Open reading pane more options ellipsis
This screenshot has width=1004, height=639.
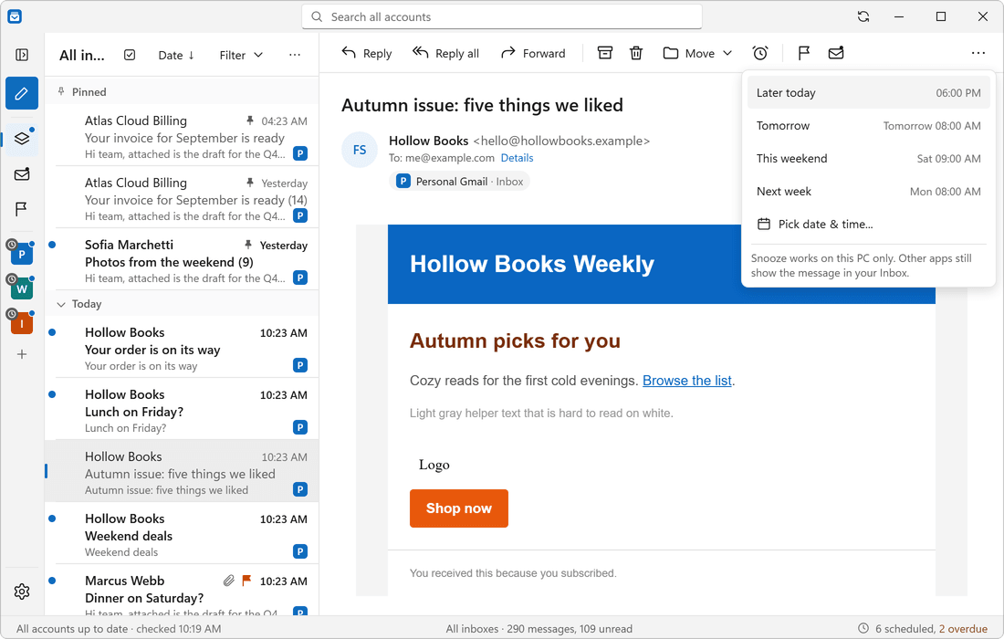click(x=978, y=53)
